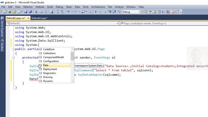This screenshot has height=117, width=208.
Task: Comment out the selected lines
Action: [x=58, y=12]
